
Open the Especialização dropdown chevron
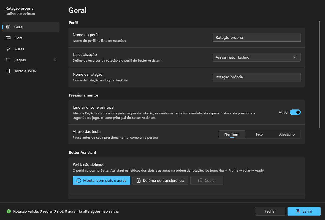[x=295, y=57]
